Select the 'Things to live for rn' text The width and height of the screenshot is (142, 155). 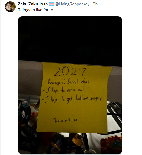[35, 10]
